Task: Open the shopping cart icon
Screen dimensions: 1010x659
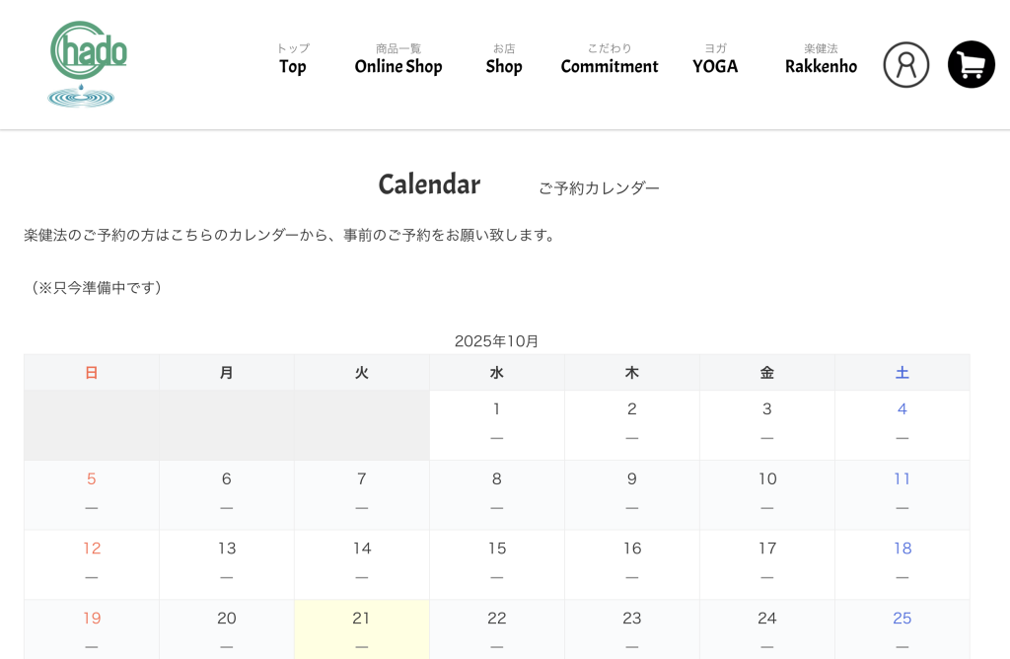Action: (971, 65)
